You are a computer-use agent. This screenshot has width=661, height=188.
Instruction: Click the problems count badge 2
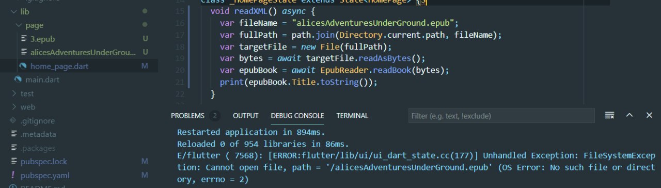[215, 116]
